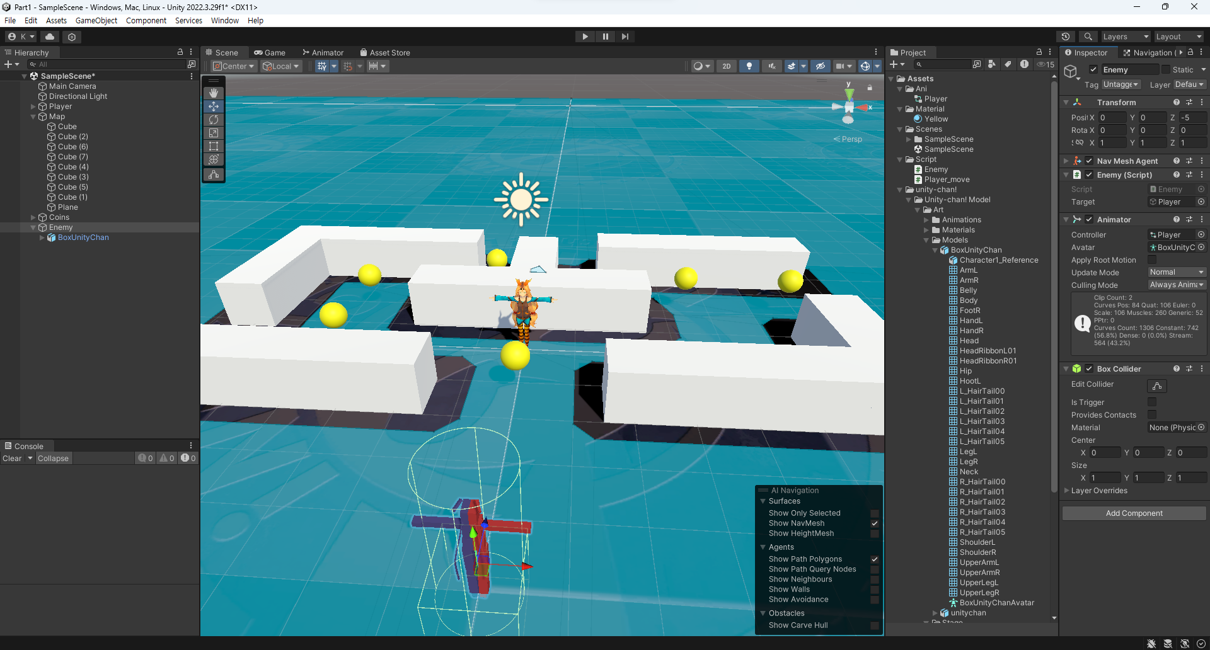Open the Layers dropdown in top bar

(x=1126, y=37)
